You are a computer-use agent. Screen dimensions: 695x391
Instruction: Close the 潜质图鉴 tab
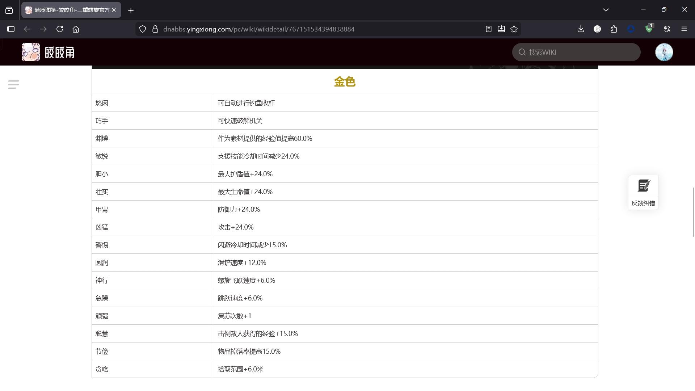[x=114, y=10]
